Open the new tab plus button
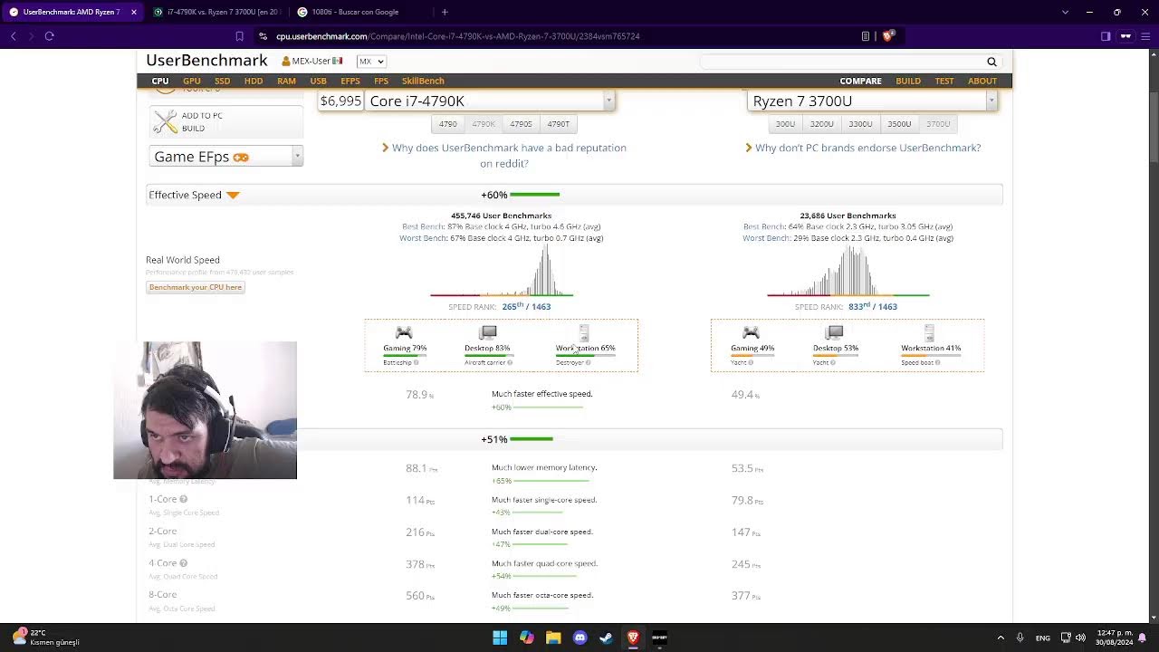 click(445, 12)
